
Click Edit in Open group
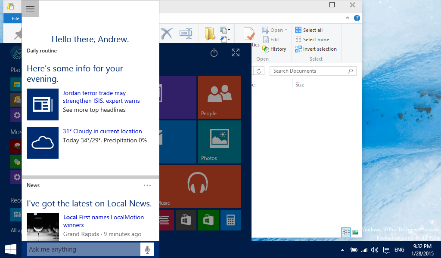click(x=271, y=40)
